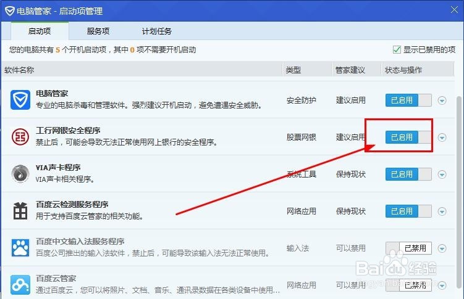Click the 状态与操作 column header

418,70
